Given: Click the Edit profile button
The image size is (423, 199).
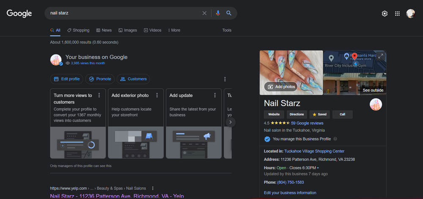Looking at the screenshot, I should pyautogui.click(x=66, y=79).
